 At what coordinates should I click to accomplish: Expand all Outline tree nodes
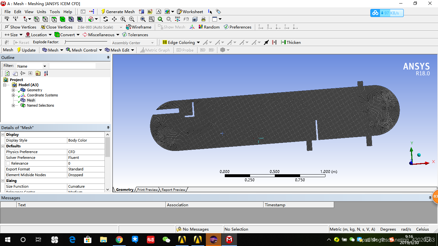(x=30, y=73)
